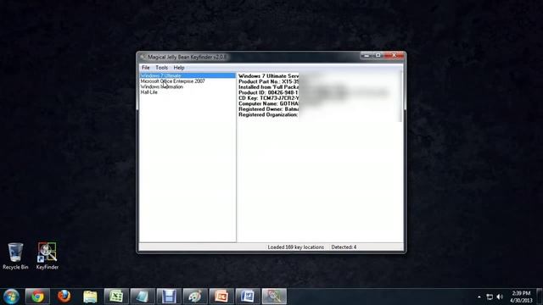
Task: Open the Recycle Bin desktop icon
Action: pyautogui.click(x=15, y=256)
